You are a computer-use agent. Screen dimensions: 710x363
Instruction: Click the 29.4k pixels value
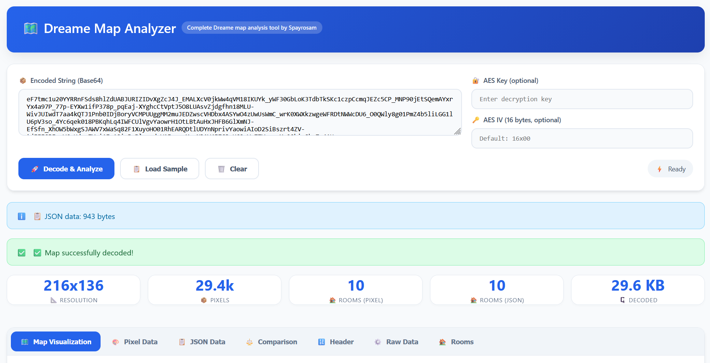[x=215, y=286]
